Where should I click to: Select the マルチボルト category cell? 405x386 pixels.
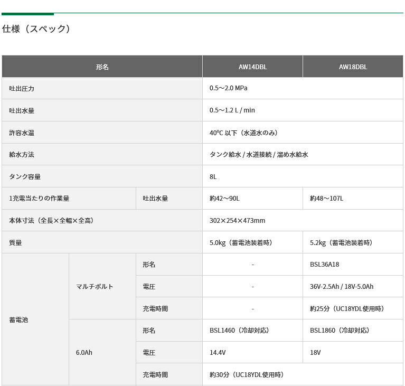(95, 287)
